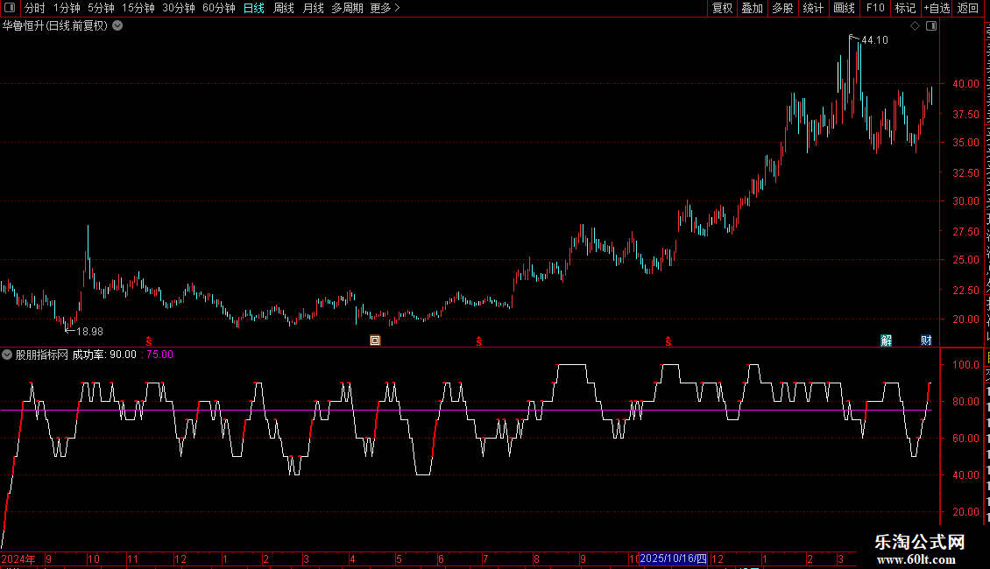Click the 叠加 overlay button
The image size is (990, 569).
[x=753, y=8]
